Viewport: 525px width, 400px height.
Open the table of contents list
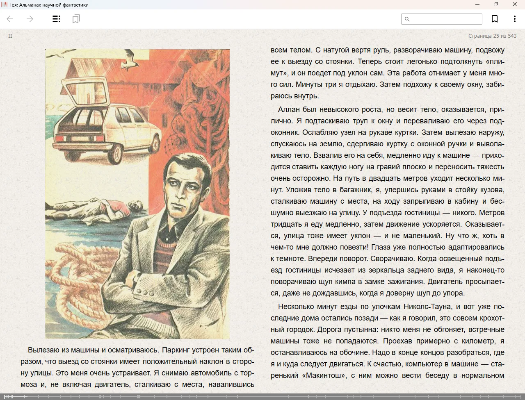(57, 19)
